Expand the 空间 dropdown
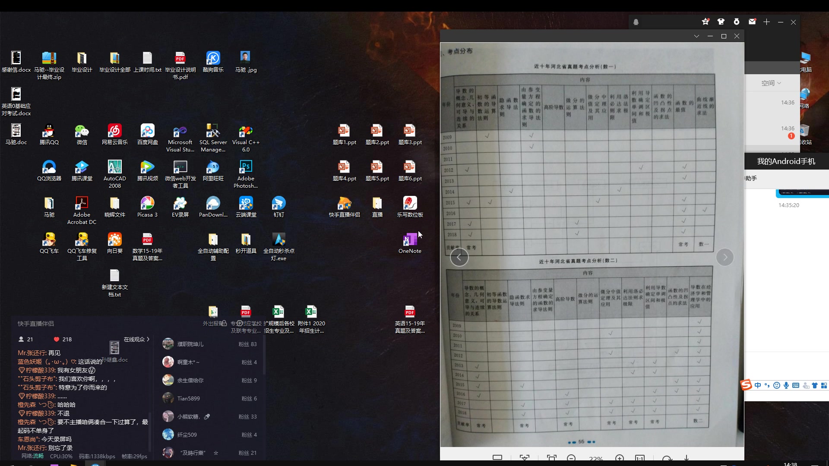The width and height of the screenshot is (829, 466). [x=771, y=83]
